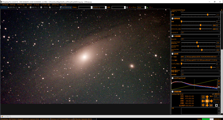Open the flat frame file path dropdown
This screenshot has width=223, height=120.
tap(203, 60)
